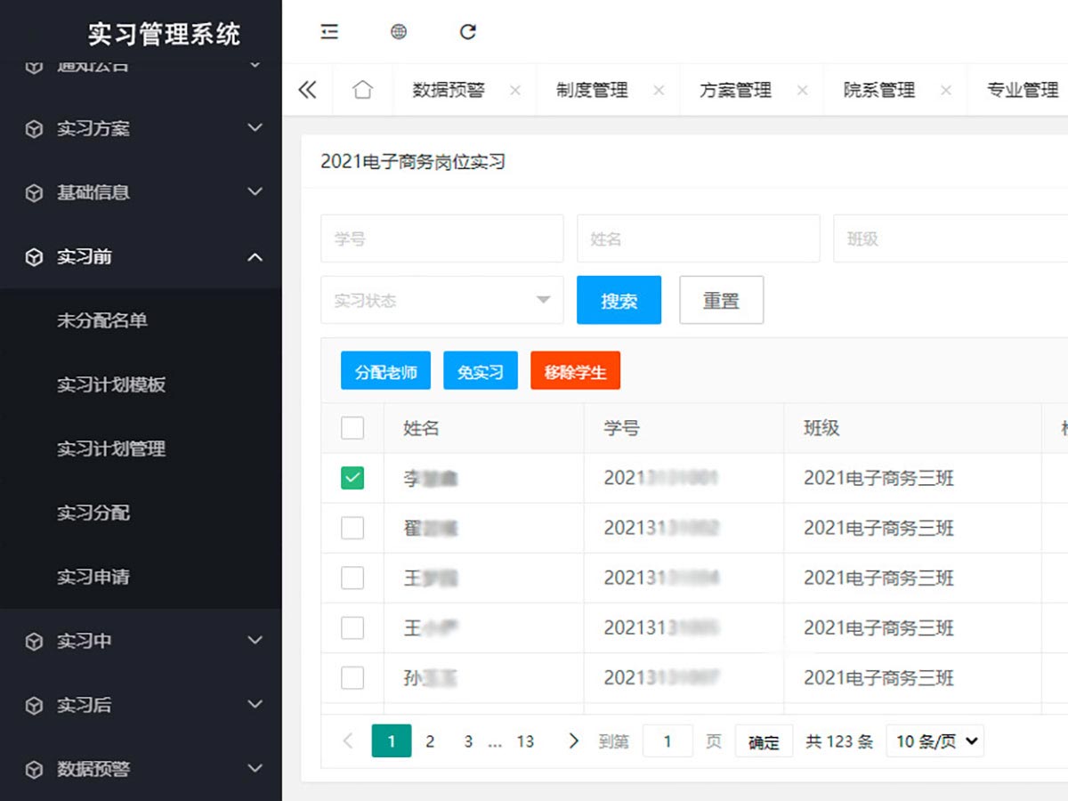Open 实习计划模板 in the sidebar
This screenshot has width=1068, height=801.
tap(111, 384)
